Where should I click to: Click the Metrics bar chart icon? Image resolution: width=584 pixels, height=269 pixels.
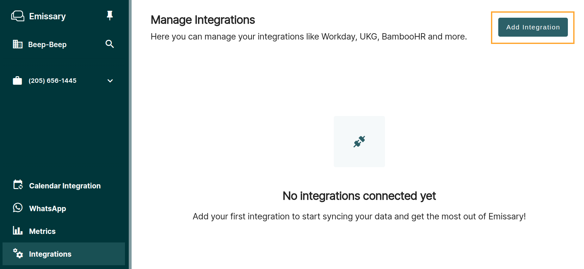[18, 230]
